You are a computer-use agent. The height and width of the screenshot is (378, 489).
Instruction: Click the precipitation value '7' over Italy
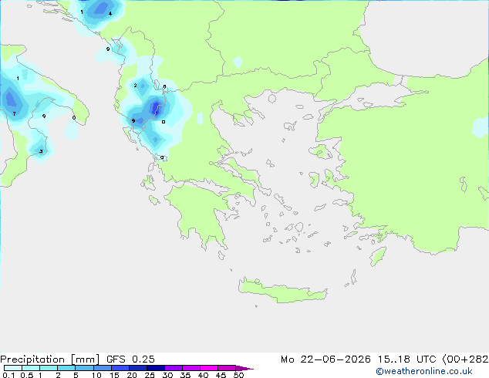pos(15,113)
